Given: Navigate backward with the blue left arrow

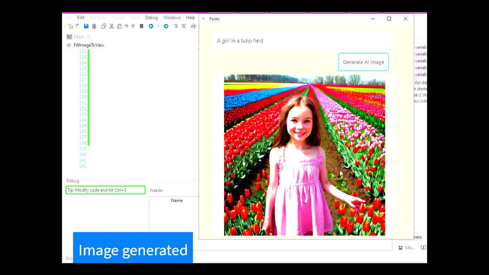Looking at the screenshot, I should click(151, 26).
